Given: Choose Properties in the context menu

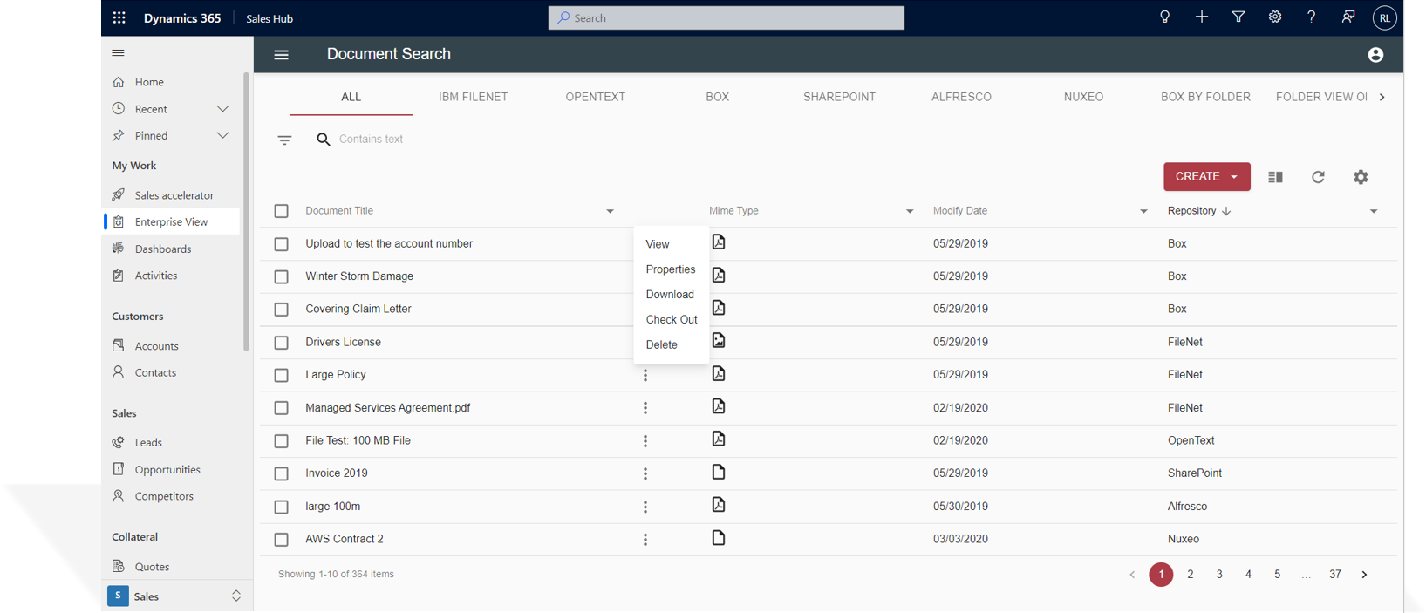Looking at the screenshot, I should pos(671,269).
